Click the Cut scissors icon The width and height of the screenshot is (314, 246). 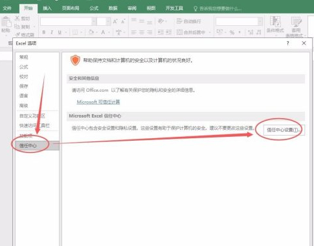(17, 19)
